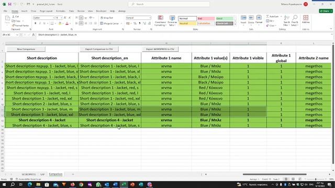Screen dimensions: 335x188
Task: Open the General number format dropdown
Action: [150, 18]
